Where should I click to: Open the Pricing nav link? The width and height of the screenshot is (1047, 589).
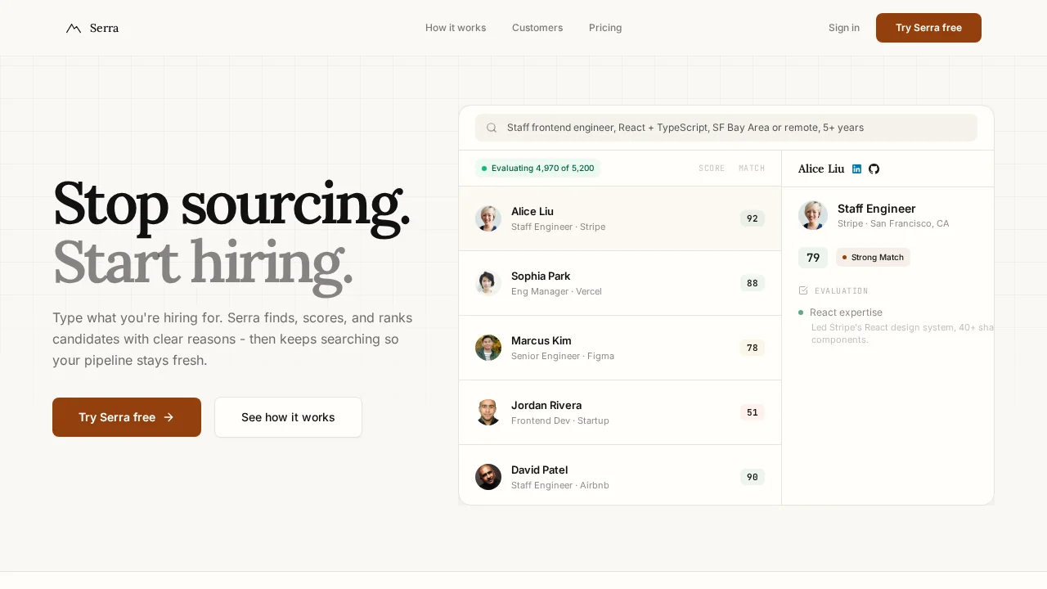tap(605, 28)
